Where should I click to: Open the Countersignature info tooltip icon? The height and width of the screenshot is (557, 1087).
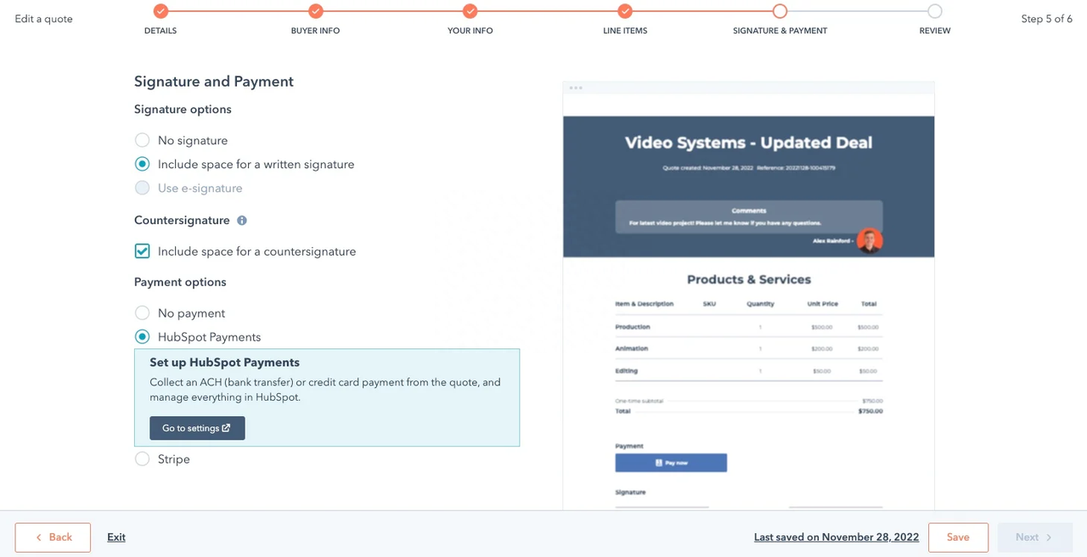tap(241, 220)
